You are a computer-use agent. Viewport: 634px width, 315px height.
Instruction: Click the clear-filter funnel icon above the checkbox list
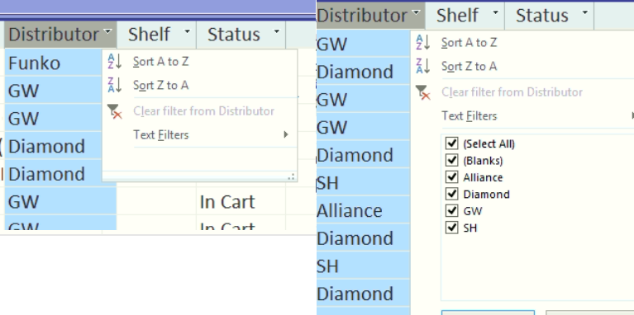tap(423, 92)
